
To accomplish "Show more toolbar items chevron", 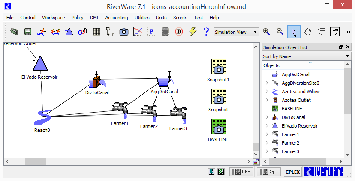I will [349, 32].
